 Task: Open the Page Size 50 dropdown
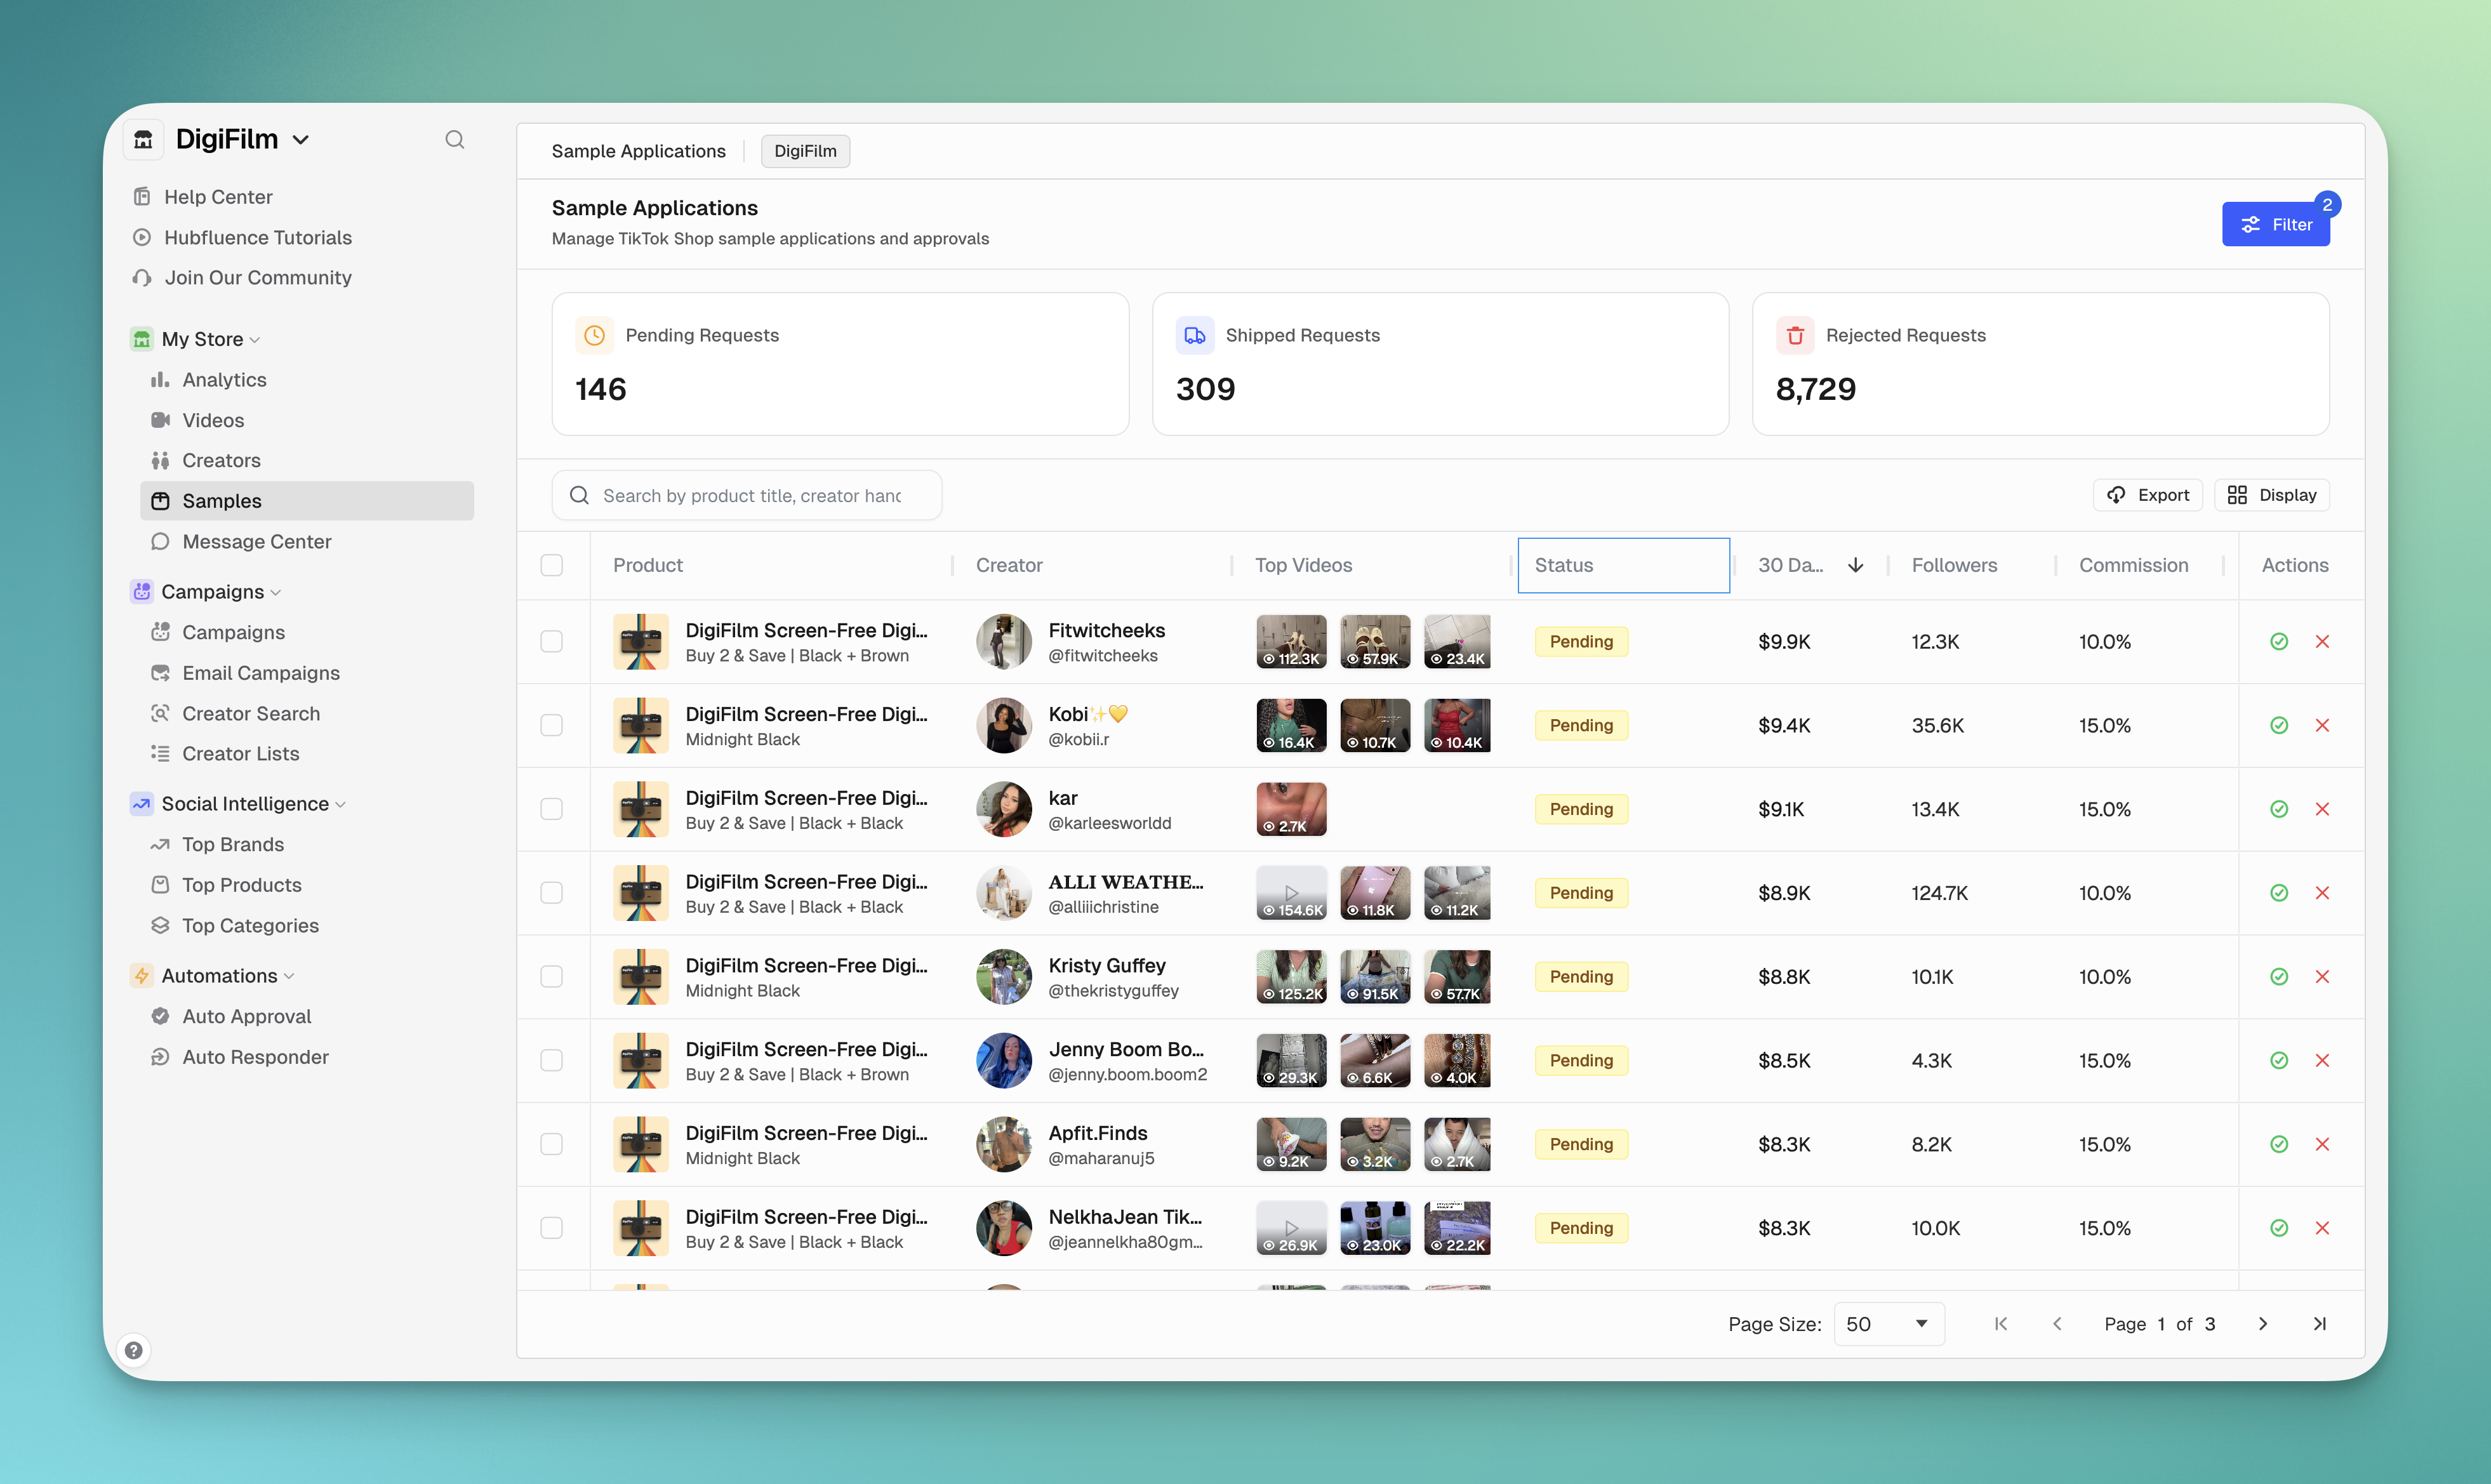pyautogui.click(x=1887, y=1324)
